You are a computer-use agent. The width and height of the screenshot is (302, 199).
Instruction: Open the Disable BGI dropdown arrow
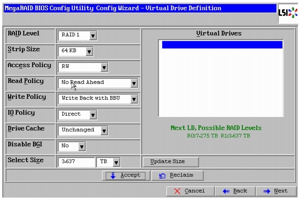tap(81, 147)
